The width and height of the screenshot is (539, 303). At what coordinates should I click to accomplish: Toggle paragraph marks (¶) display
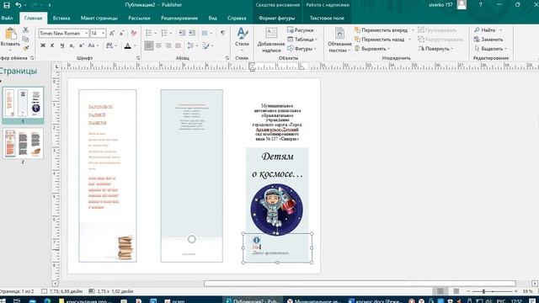tap(222, 33)
